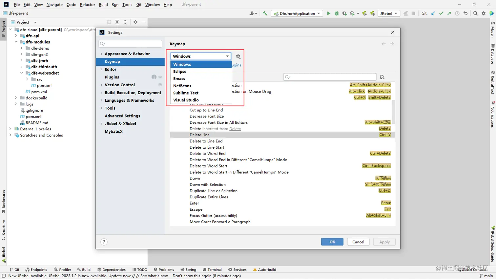
Task: Roll back changes with the undo arrow
Action: (465, 13)
